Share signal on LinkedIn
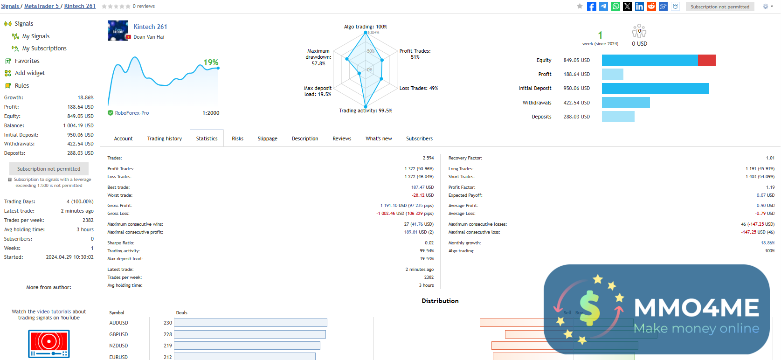781x360 pixels. point(639,6)
